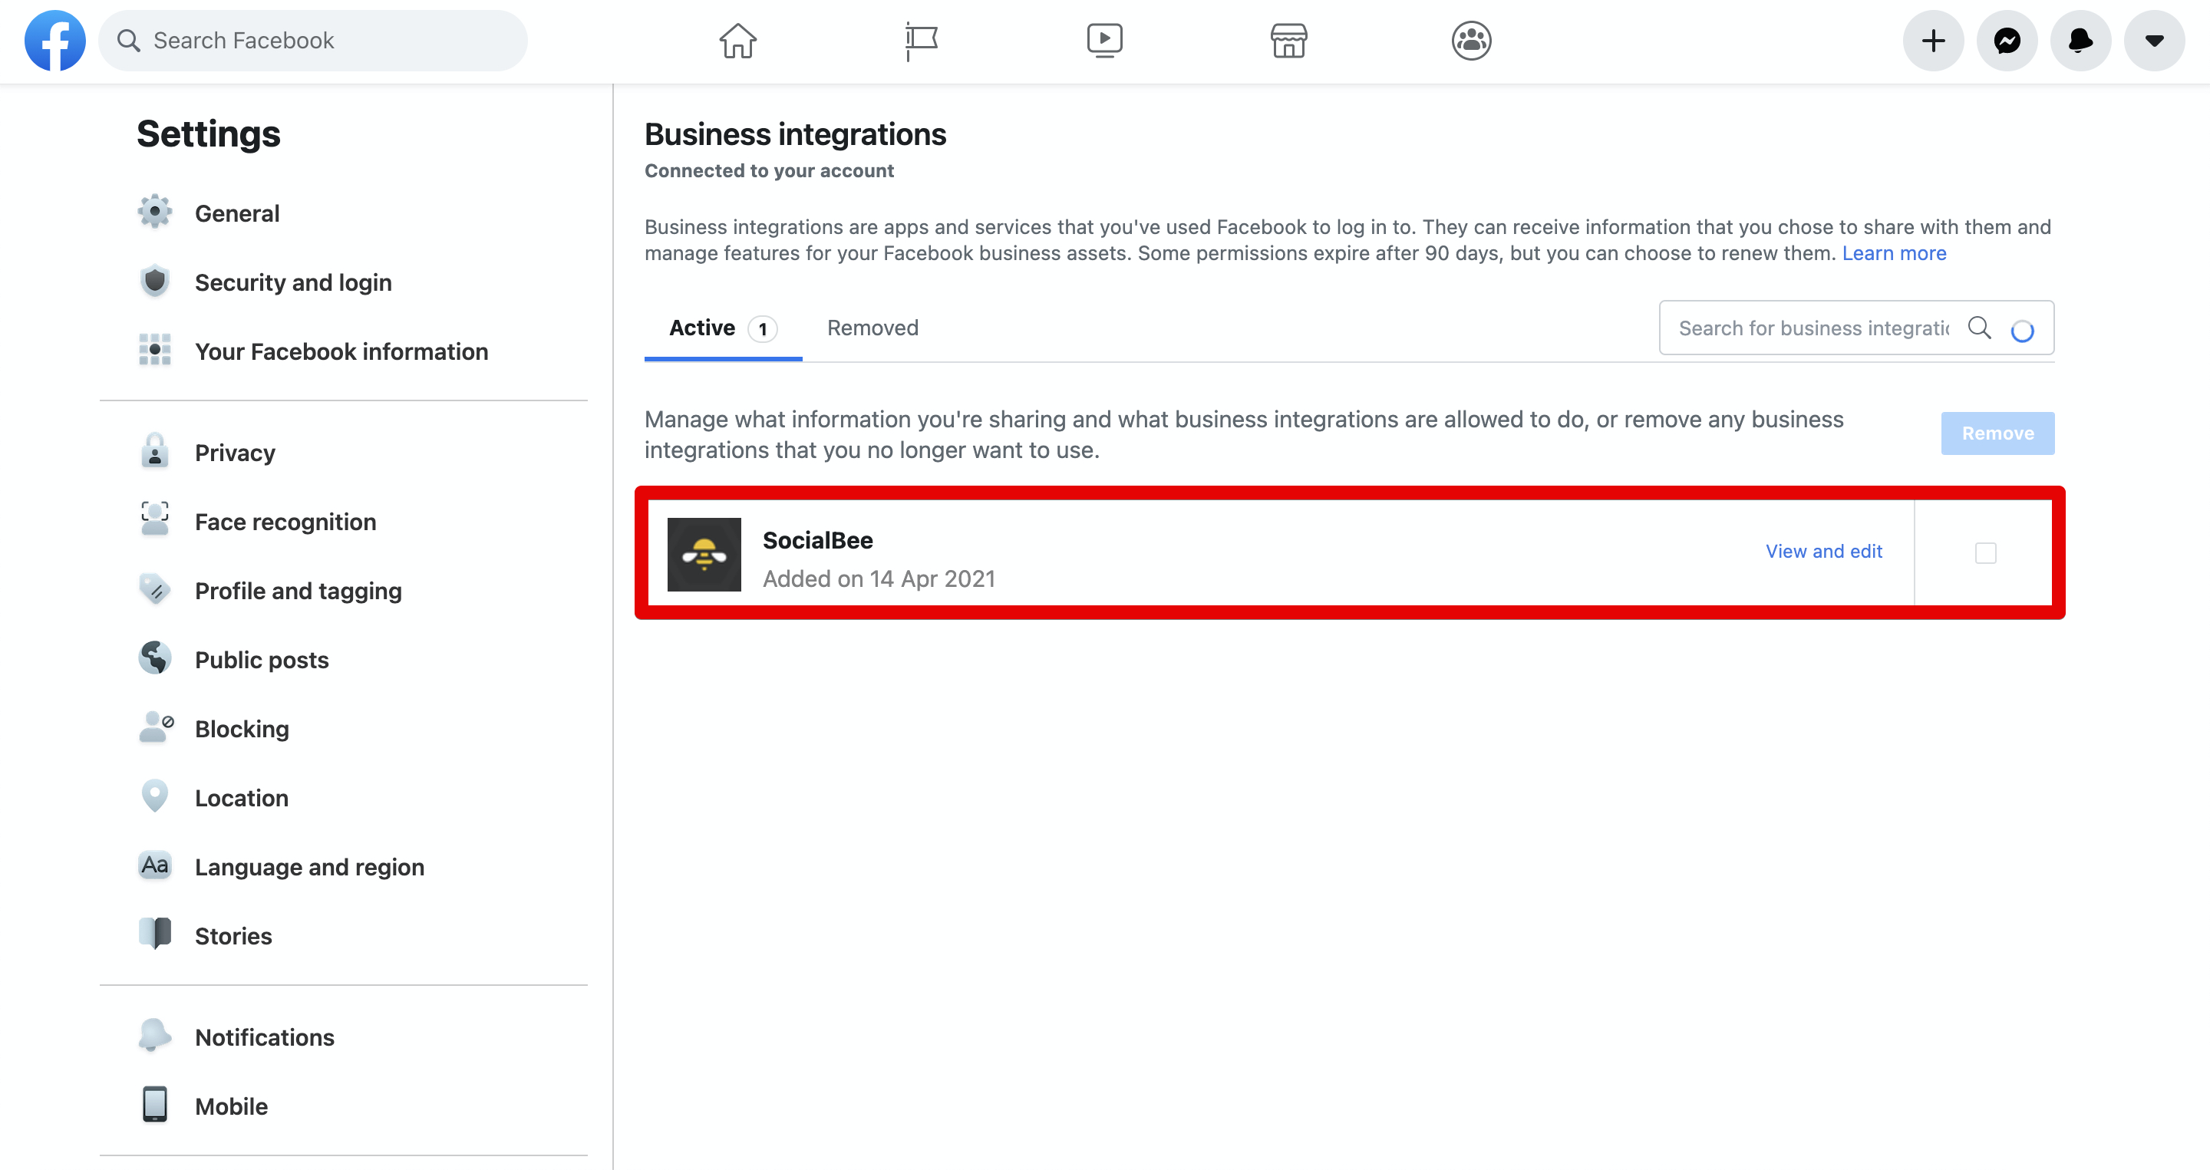Click the Facebook logo icon
Image resolution: width=2210 pixels, height=1170 pixels.
[55, 41]
